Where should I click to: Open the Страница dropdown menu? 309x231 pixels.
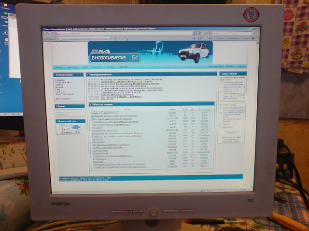pyautogui.click(x=220, y=38)
